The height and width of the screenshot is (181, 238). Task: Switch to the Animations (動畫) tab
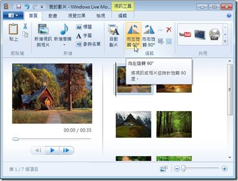(53, 16)
